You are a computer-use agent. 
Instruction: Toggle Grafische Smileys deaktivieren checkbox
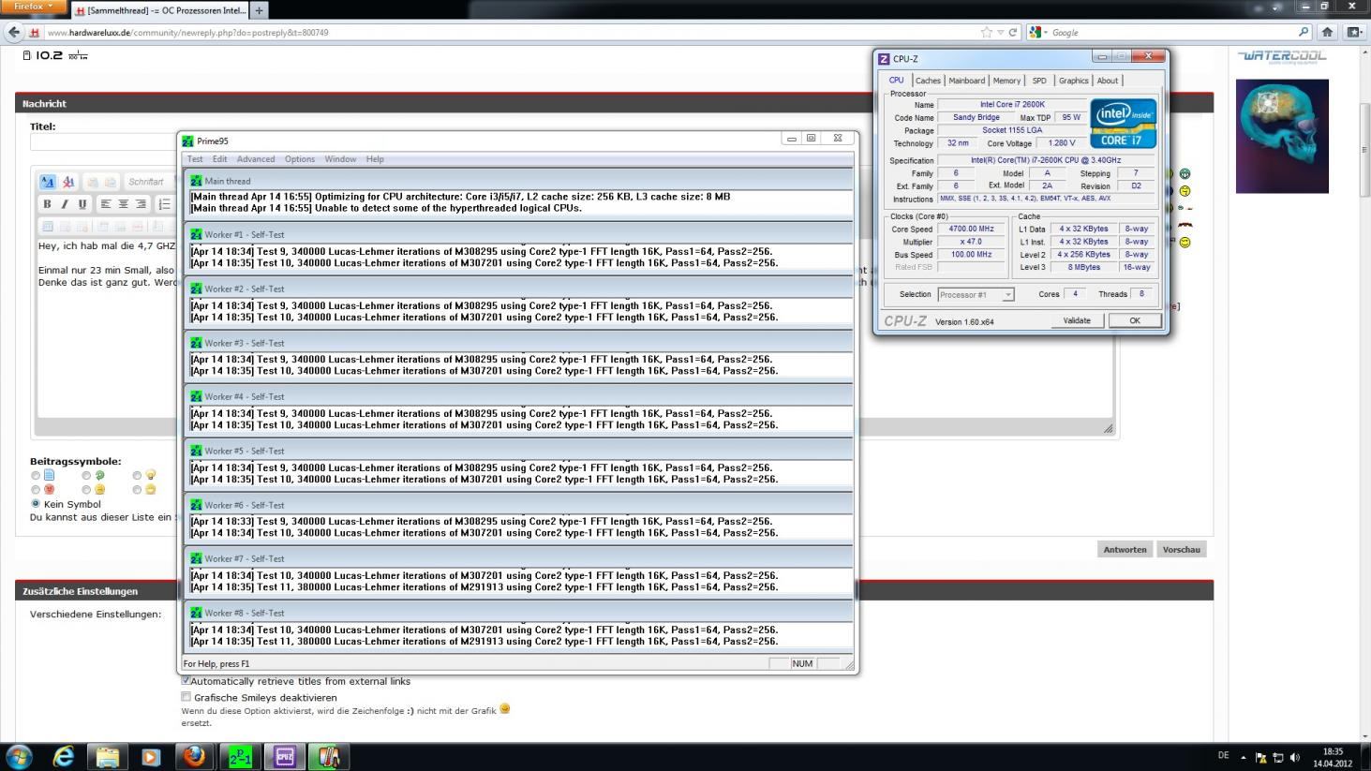[x=186, y=697]
